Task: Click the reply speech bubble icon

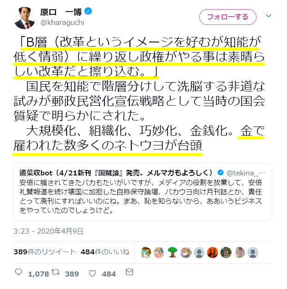Action: [18, 272]
